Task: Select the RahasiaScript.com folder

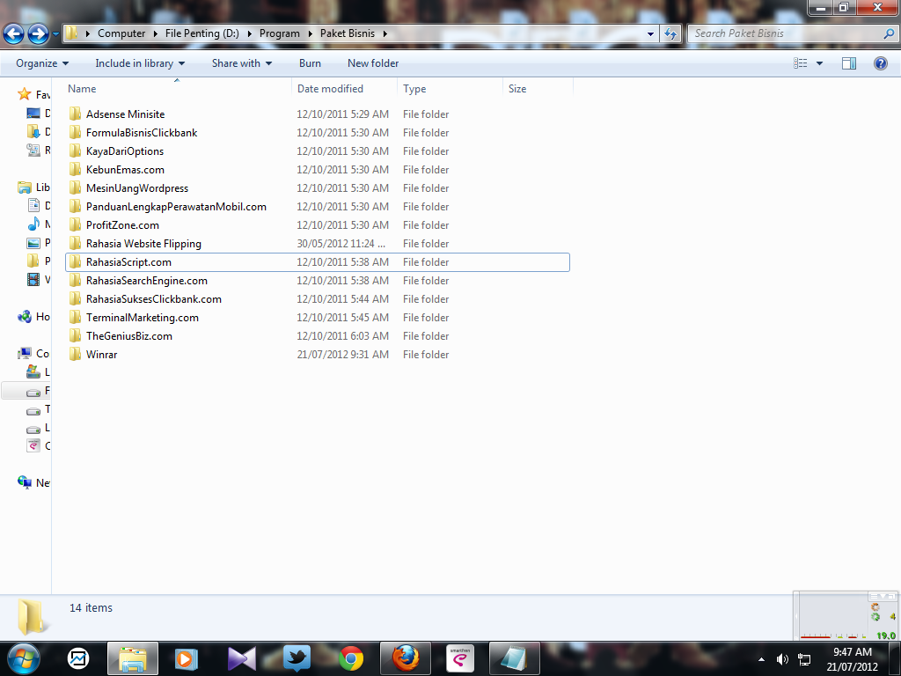Action: pos(318,262)
